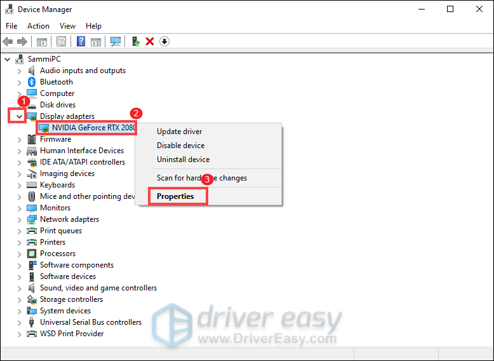The width and height of the screenshot is (494, 361).
Task: Collapse the Display adapters chevron
Action: click(19, 117)
